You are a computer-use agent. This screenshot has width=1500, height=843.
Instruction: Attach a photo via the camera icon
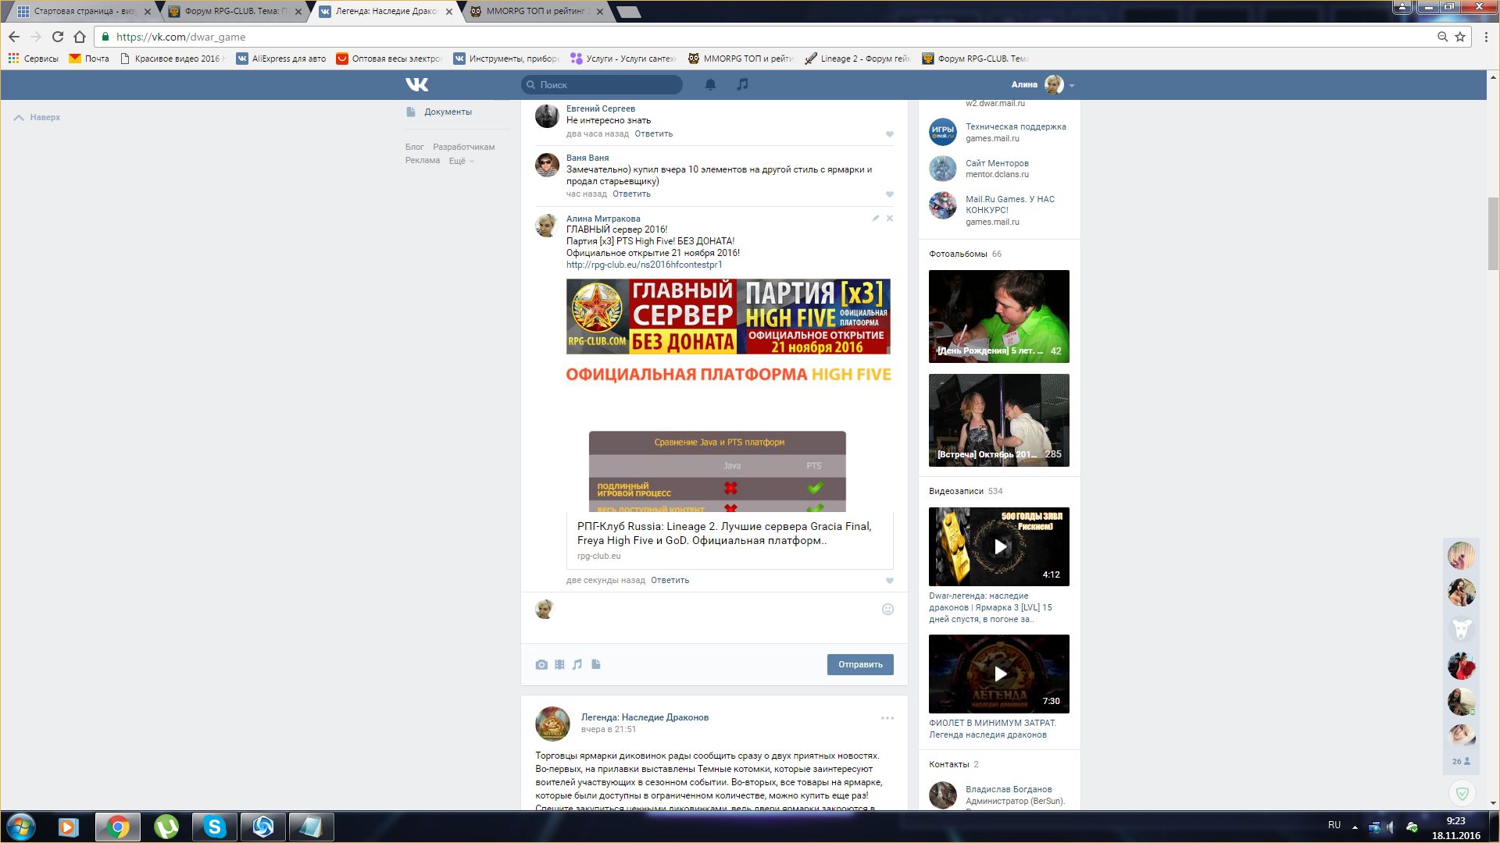coord(541,664)
